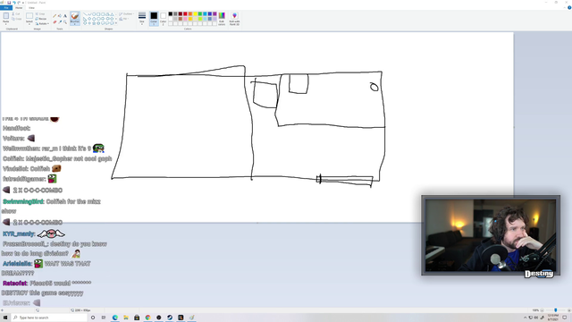Screen dimensions: 572x322
Task: Open Edit with Paint 3D
Action: tap(234, 18)
